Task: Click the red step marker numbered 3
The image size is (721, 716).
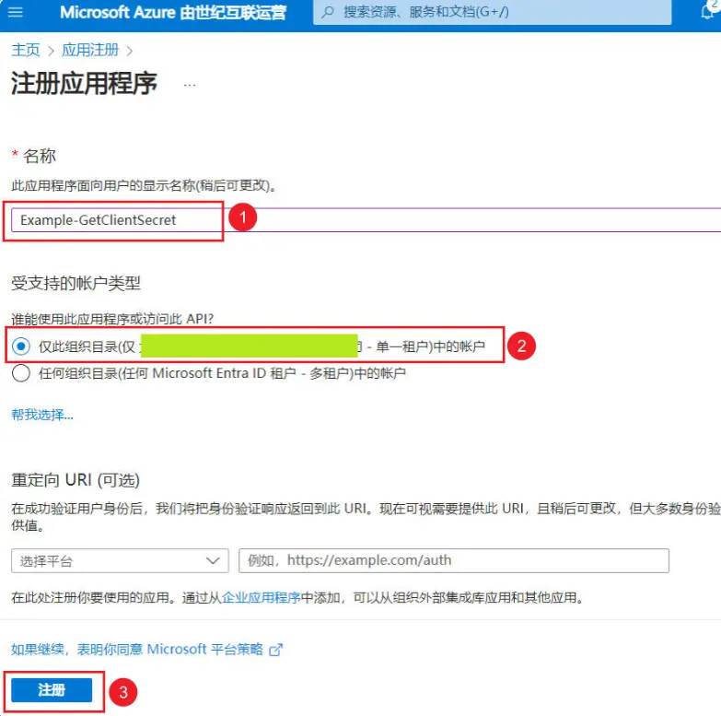Action: pos(122,692)
